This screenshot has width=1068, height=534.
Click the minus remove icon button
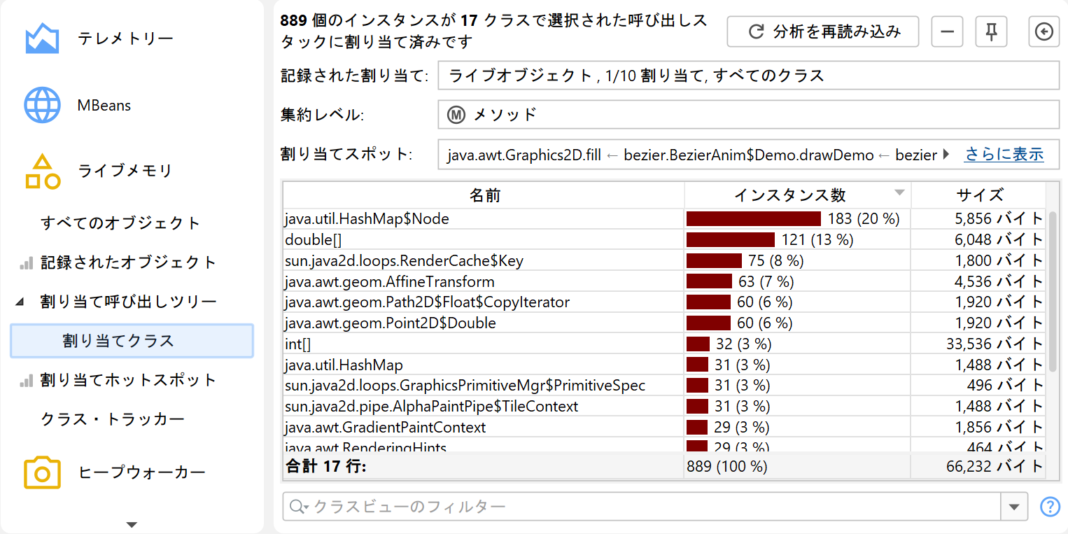coord(947,31)
